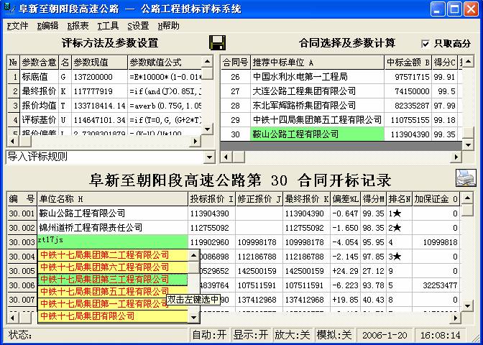The width and height of the screenshot is (483, 345).
Task: Click the parameter value 137200000
Action: (99, 77)
